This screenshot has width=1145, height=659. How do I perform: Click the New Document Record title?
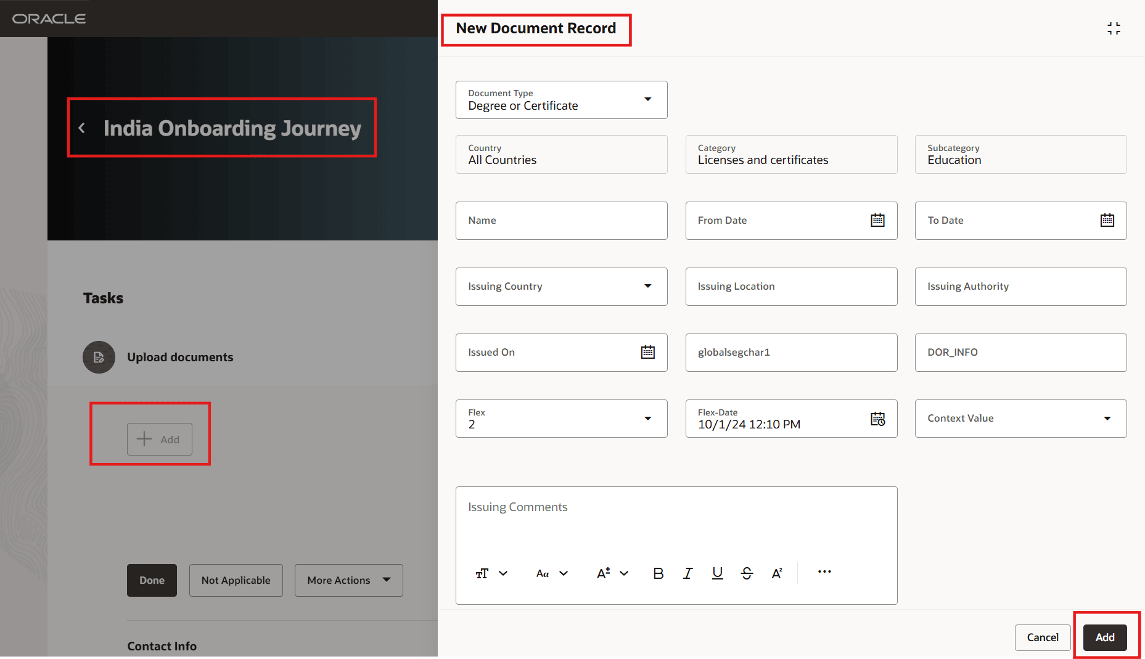(536, 28)
